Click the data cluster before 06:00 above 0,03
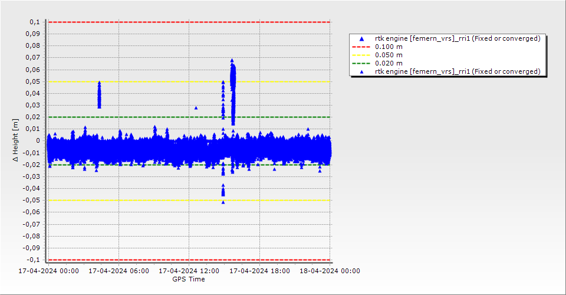 click(x=99, y=95)
